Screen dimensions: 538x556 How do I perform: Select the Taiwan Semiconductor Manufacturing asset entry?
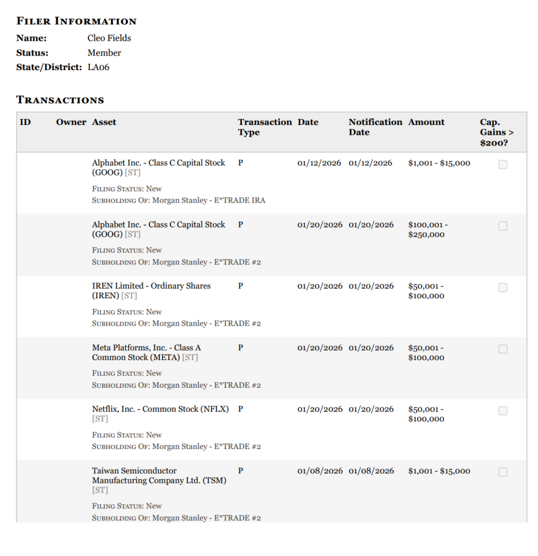[159, 476]
